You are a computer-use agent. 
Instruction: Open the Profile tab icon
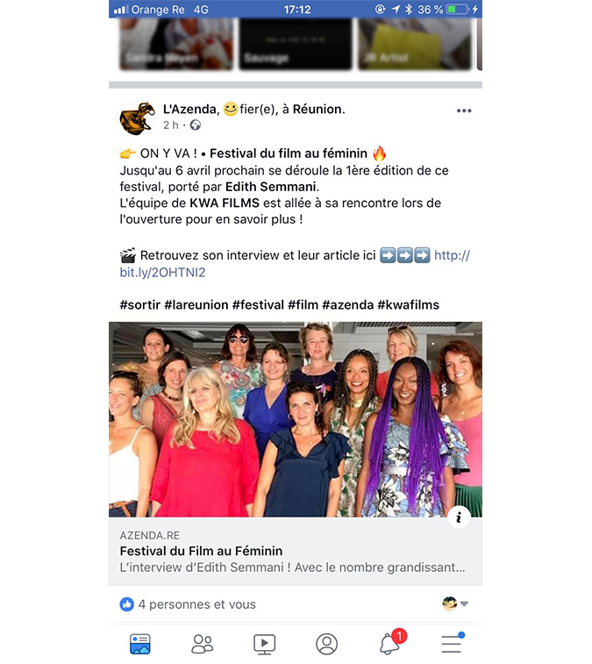pyautogui.click(x=326, y=644)
